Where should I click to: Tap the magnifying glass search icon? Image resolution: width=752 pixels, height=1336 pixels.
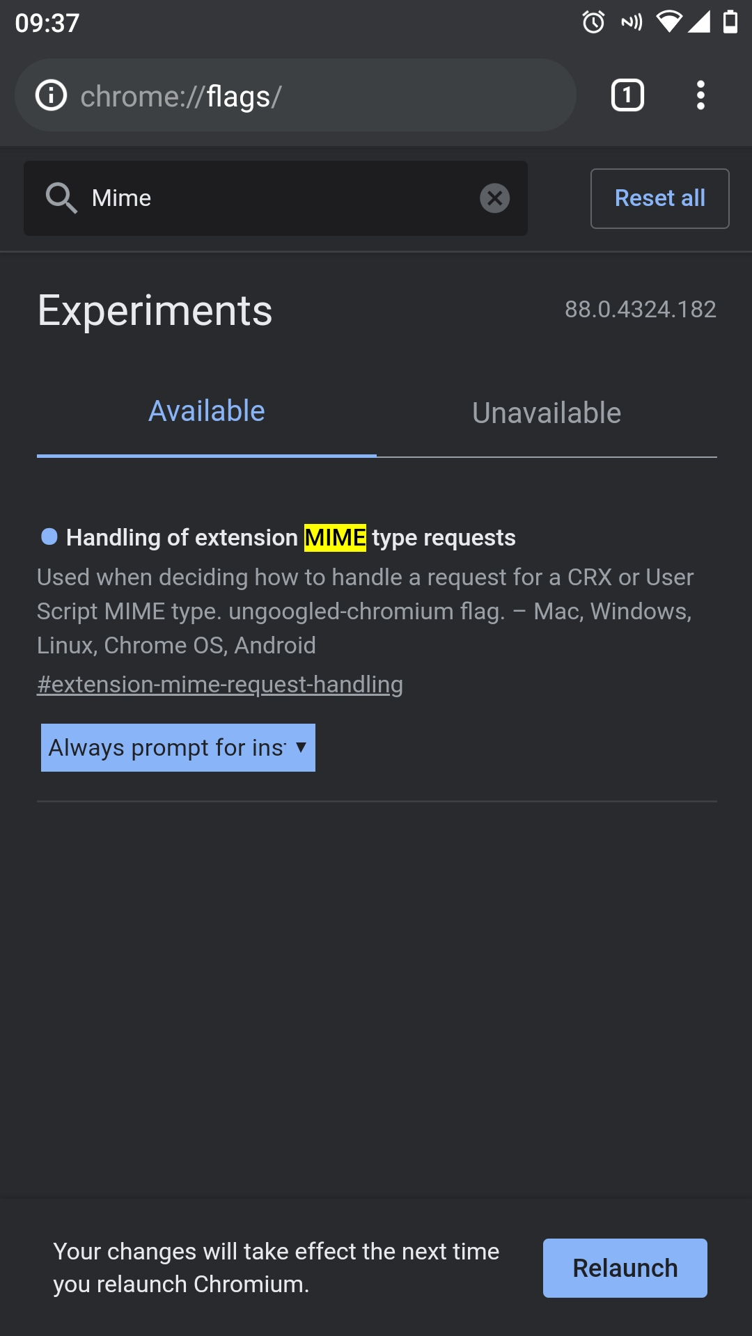coord(61,198)
